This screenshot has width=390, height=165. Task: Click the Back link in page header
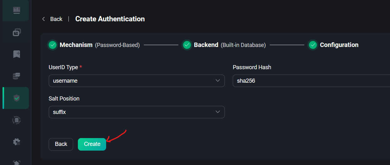tap(56, 19)
